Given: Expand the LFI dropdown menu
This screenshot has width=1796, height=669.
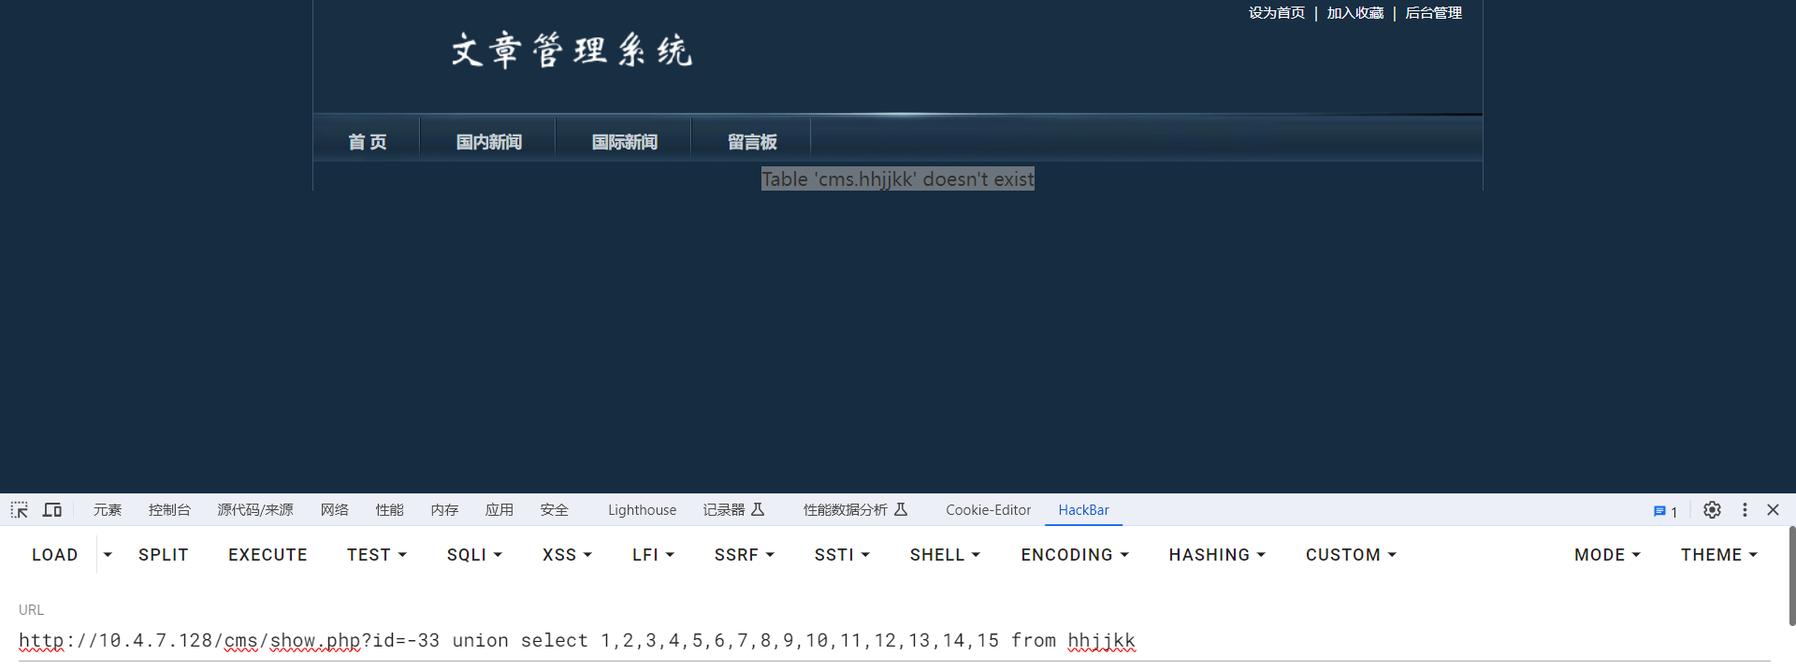Looking at the screenshot, I should coord(653,555).
